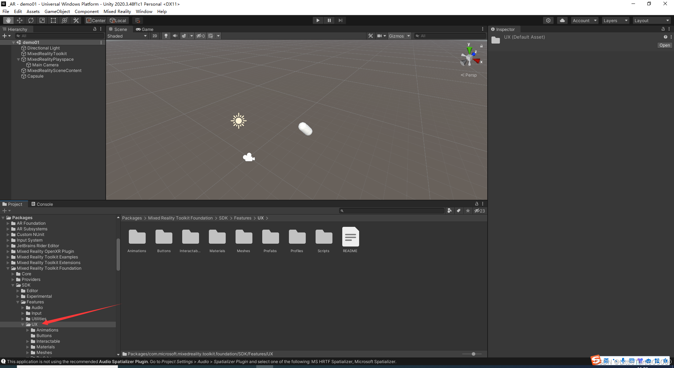Select Capsule in Hierarchy
Viewport: 674px width, 368px height.
[x=35, y=76]
